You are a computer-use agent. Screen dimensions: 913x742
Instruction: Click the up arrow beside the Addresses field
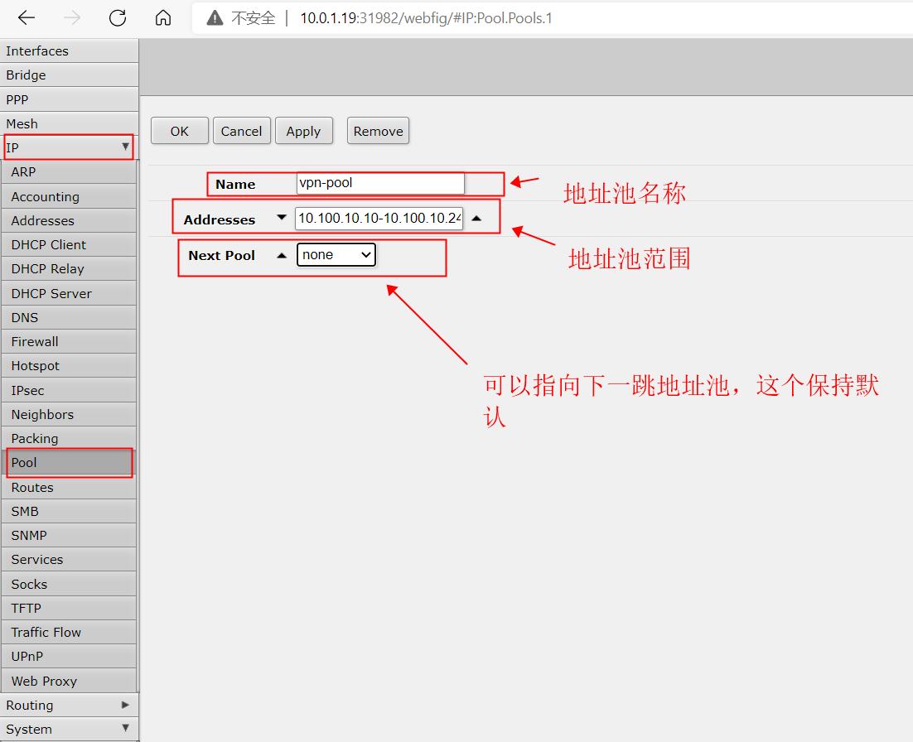click(x=478, y=218)
